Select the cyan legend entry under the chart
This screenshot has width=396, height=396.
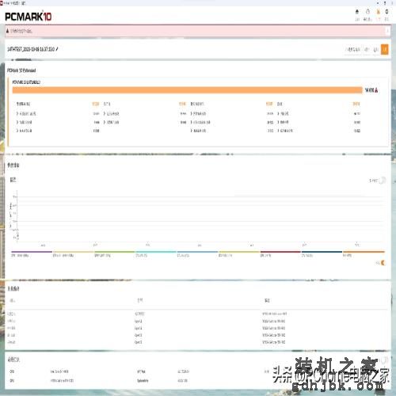[156, 253]
